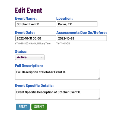Click the Status label
Viewport: 122px width, 115px height.
21,52
